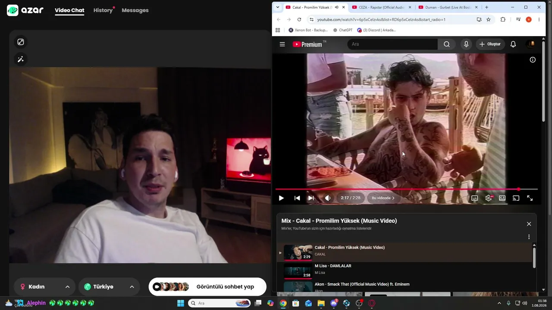The width and height of the screenshot is (552, 310).
Task: Switch to the Video Chat tab in Azar
Action: tap(69, 10)
